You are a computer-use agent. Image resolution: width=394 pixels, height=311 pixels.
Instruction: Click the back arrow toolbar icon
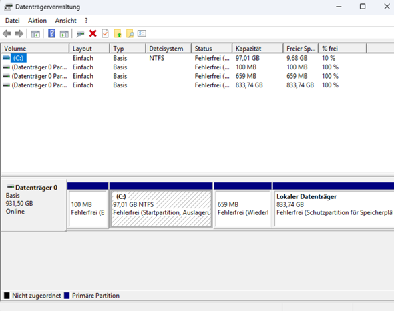[7, 33]
